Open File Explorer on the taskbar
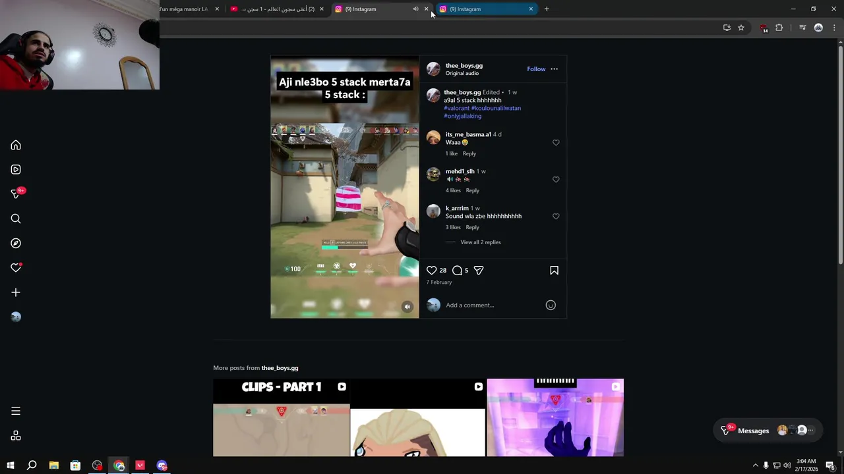This screenshot has height=474, width=844. 54,465
